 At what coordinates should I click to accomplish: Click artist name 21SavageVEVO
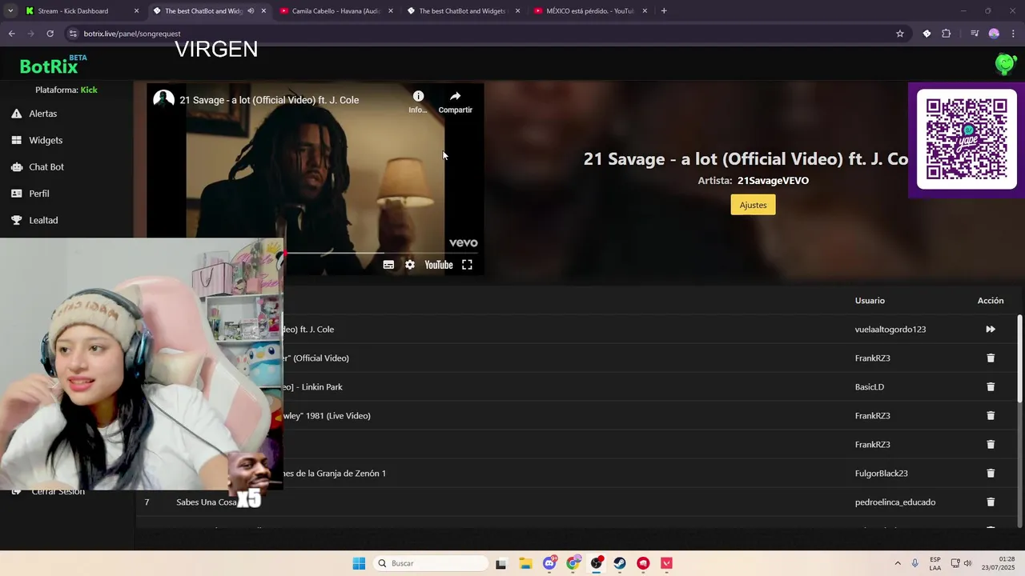(x=773, y=181)
